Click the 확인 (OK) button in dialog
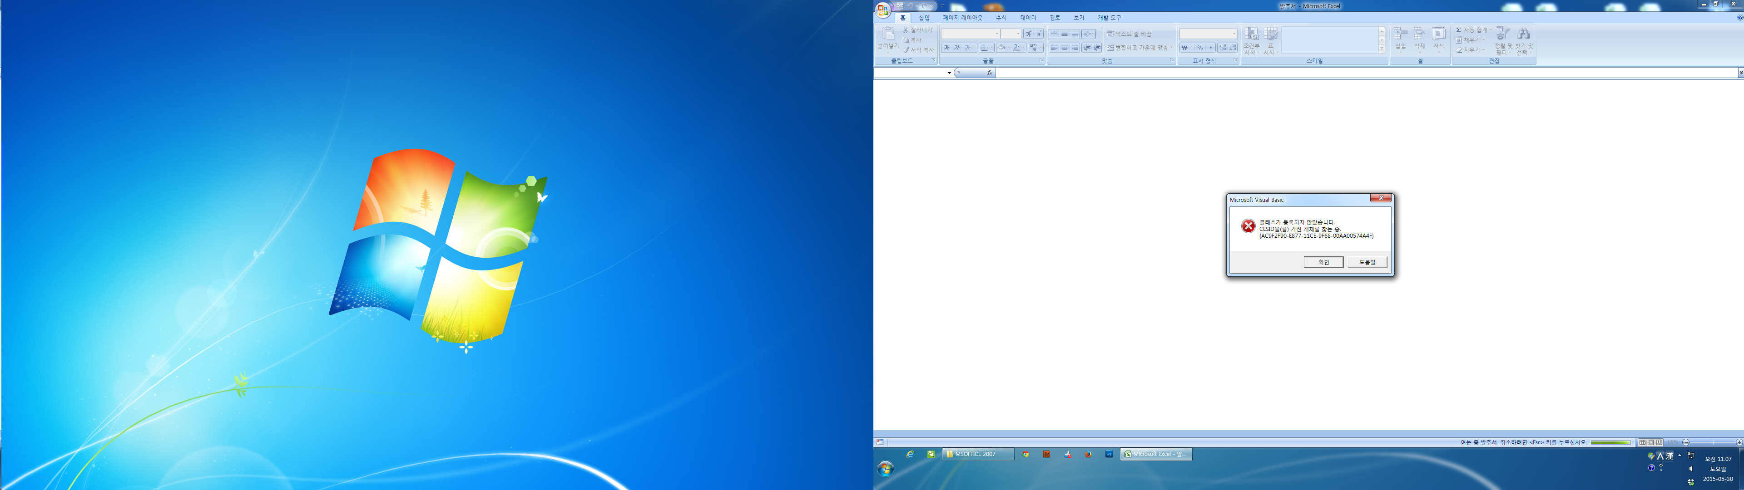The width and height of the screenshot is (1744, 490). 1323,262
